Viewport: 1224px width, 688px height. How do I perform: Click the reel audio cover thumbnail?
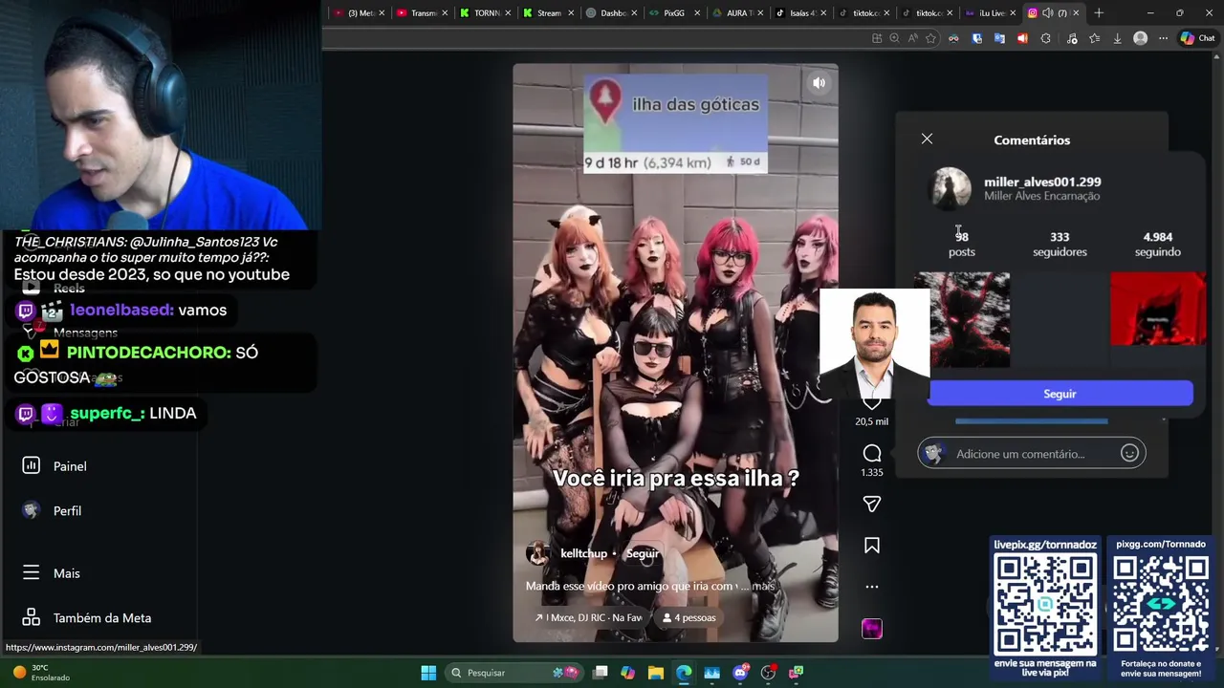tap(872, 628)
